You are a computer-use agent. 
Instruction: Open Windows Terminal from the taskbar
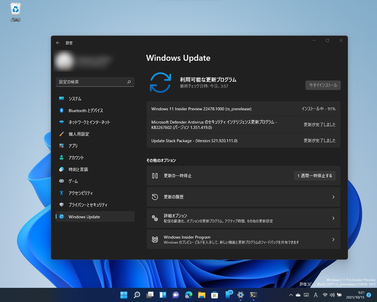pyautogui.click(x=253, y=295)
